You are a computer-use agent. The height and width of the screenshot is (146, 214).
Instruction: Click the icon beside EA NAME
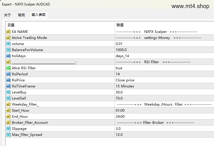pyautogui.click(x=8, y=32)
